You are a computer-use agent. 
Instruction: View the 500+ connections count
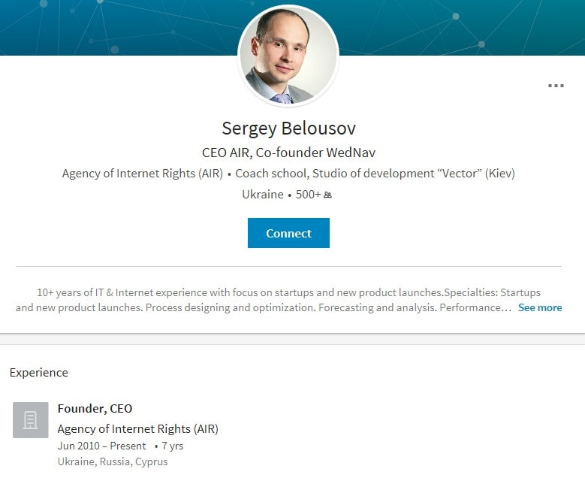tap(308, 195)
